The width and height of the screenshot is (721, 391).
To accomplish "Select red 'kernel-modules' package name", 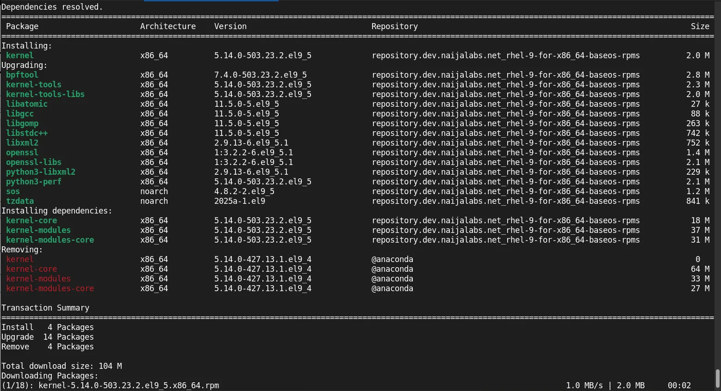I will [38, 279].
